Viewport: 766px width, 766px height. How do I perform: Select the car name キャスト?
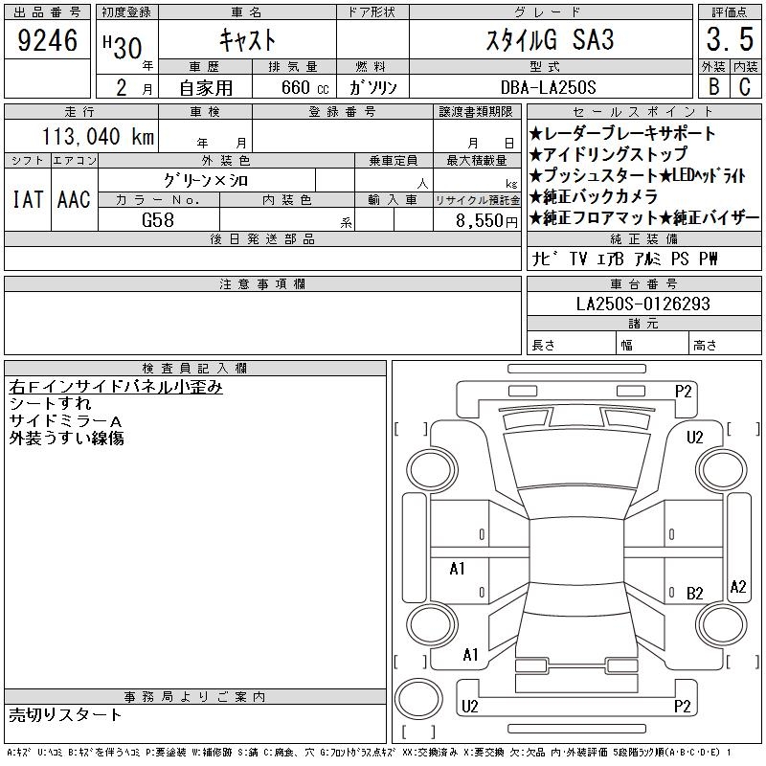[x=248, y=40]
